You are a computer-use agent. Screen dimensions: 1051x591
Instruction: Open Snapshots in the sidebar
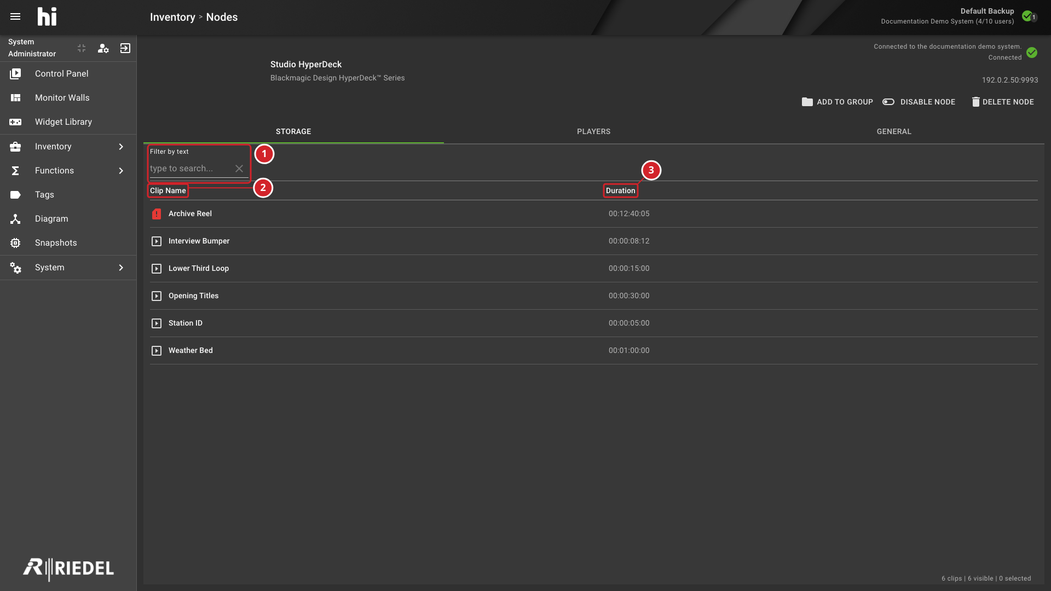pyautogui.click(x=68, y=242)
